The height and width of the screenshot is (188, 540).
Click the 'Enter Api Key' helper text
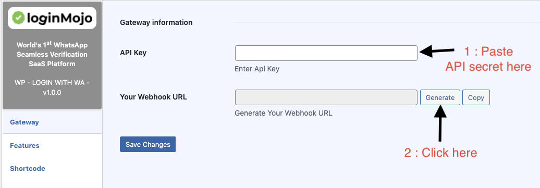257,69
